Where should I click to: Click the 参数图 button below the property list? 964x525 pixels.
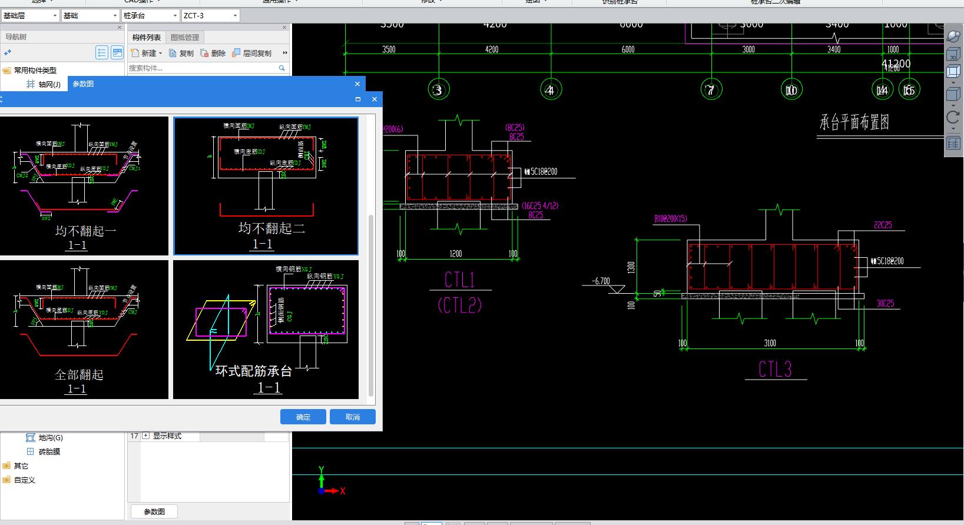click(x=154, y=511)
